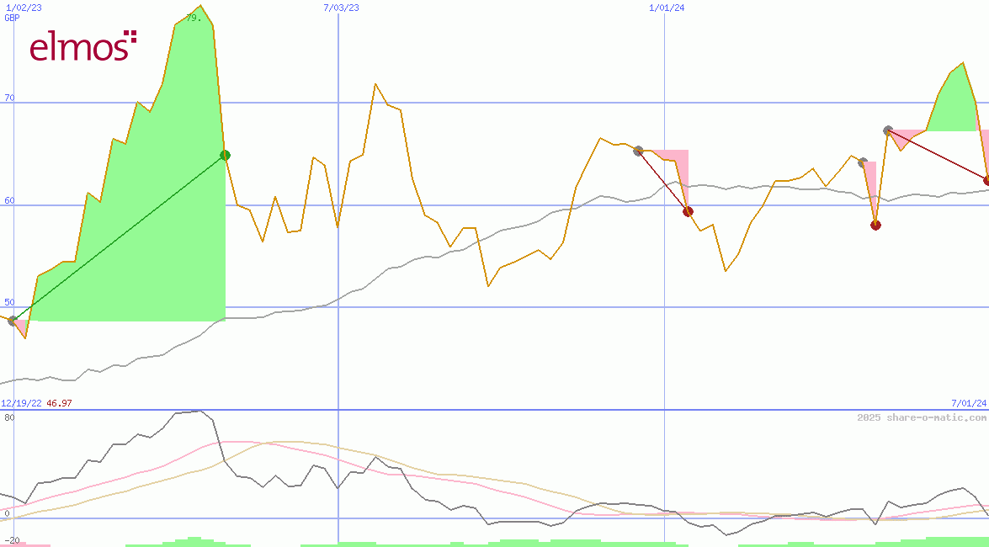Click the 70 price axis label
Viewport: 989px width, 547px height.
pyautogui.click(x=9, y=98)
